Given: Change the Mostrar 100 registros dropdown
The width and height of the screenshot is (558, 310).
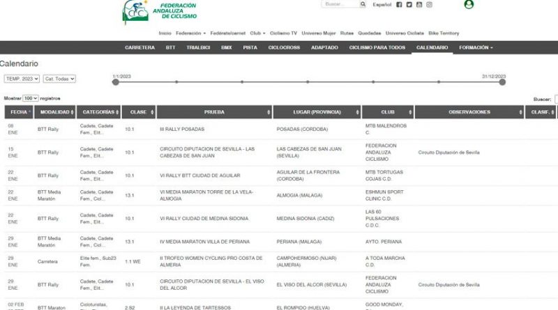Looking at the screenshot, I should coord(31,99).
